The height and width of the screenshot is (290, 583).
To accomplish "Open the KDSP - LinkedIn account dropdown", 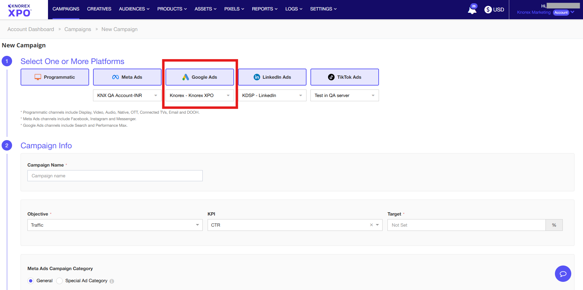I will coord(272,95).
